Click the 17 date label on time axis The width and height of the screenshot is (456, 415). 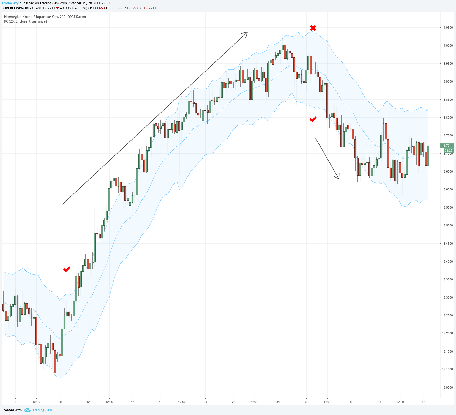[x=133, y=402]
